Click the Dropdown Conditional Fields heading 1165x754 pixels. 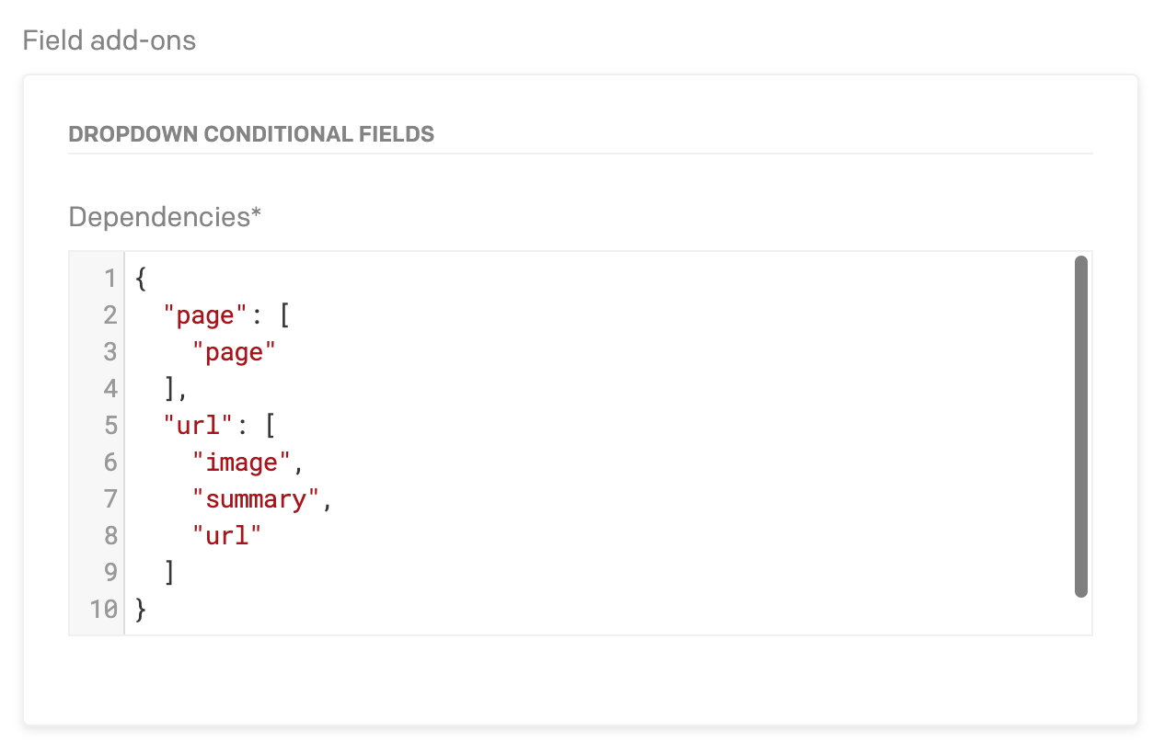(x=251, y=134)
